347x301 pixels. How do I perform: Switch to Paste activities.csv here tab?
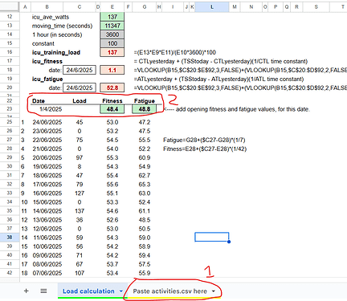(x=169, y=291)
